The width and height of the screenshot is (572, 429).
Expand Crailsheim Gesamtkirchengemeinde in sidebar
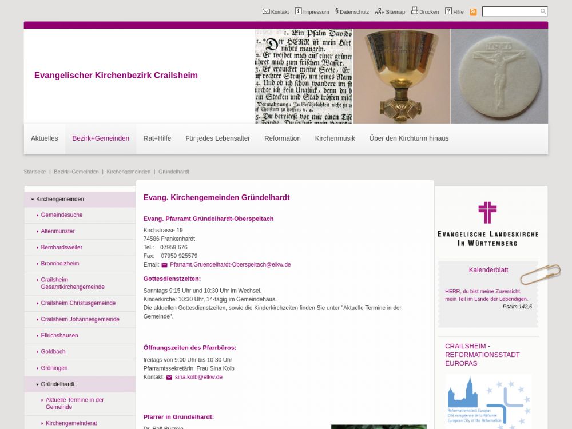[x=37, y=280]
